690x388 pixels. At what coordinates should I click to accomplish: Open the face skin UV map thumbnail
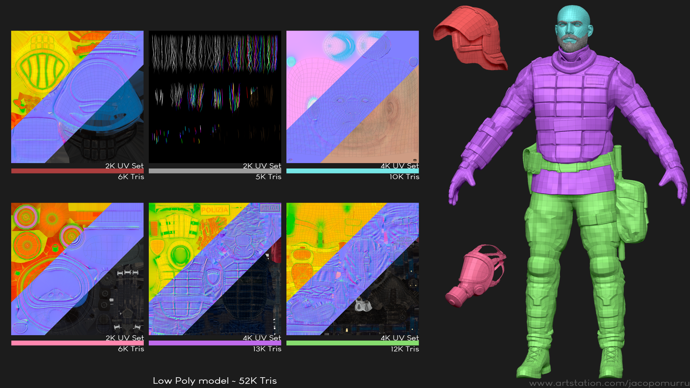[353, 97]
